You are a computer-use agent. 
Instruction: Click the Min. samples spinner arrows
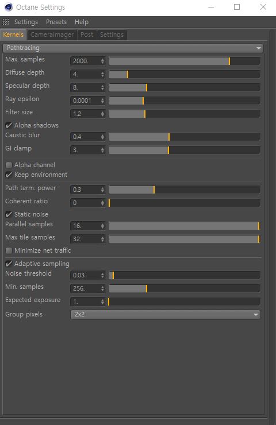(x=102, y=288)
